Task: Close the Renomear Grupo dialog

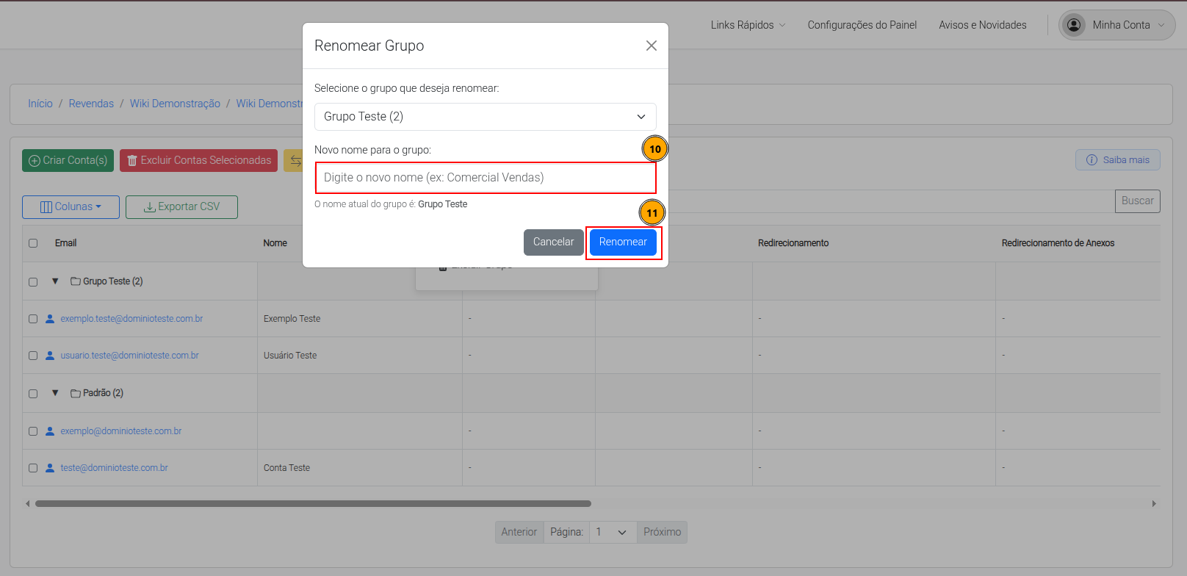Action: (651, 46)
